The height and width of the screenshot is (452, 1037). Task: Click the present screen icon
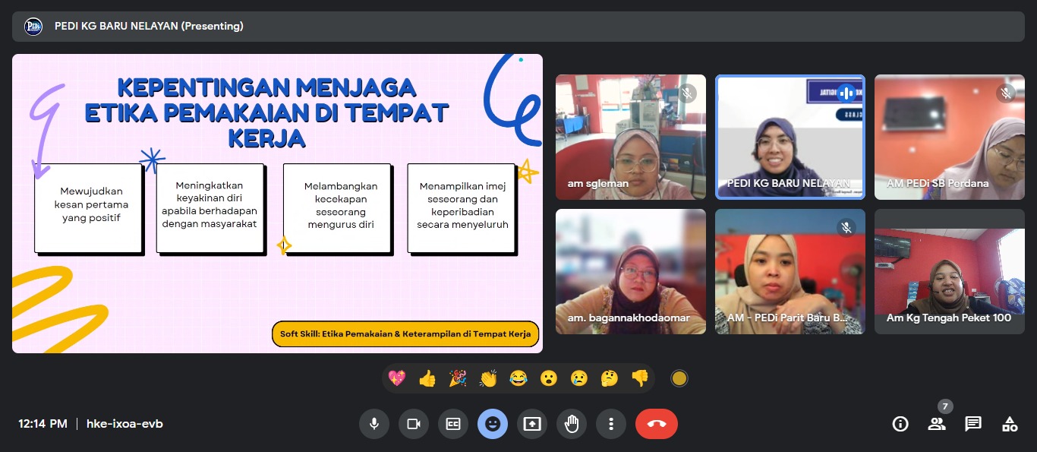point(532,424)
